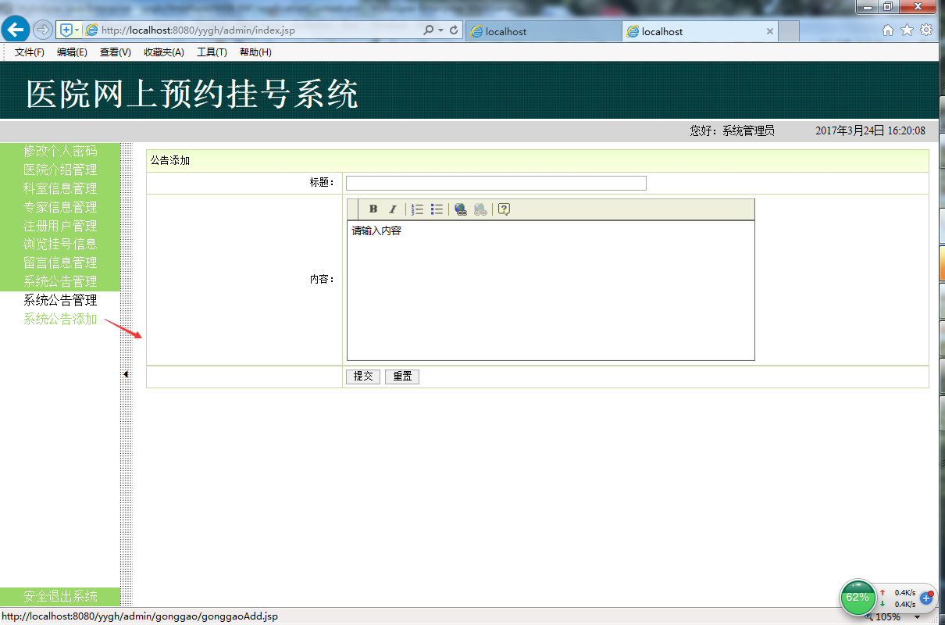The height and width of the screenshot is (625, 945).
Task: Click the 标题： field label
Action: point(322,183)
